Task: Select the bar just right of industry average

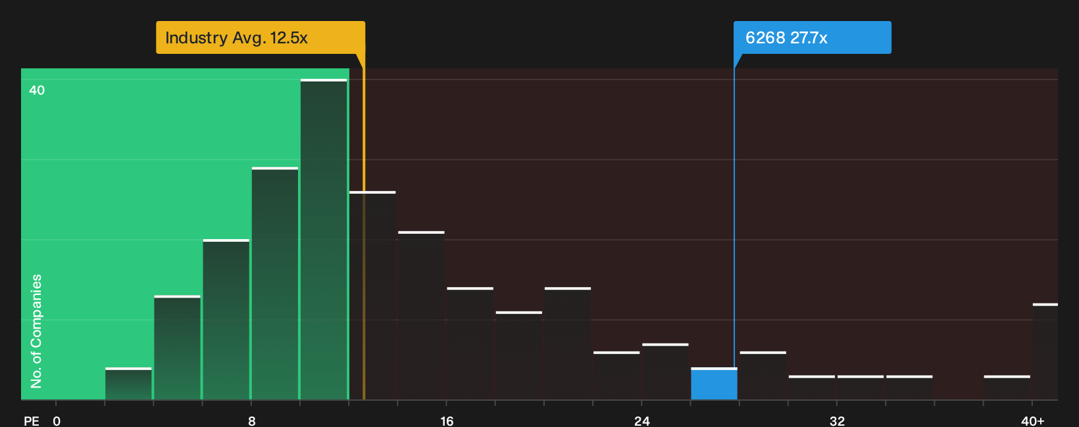Action: click(372, 296)
